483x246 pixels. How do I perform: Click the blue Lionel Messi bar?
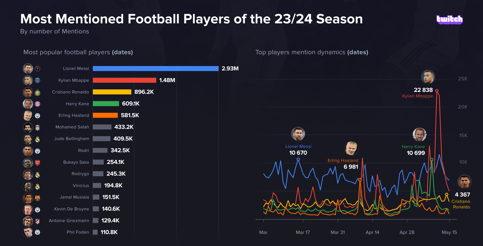[155, 69]
